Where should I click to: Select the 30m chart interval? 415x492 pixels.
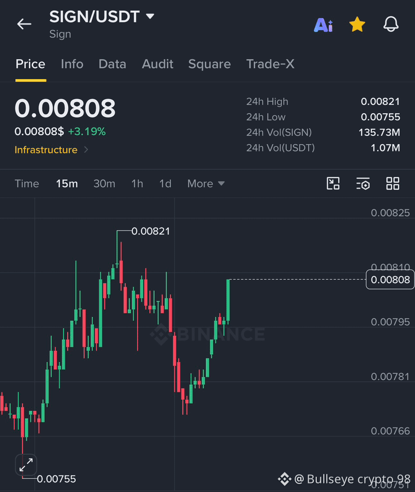point(104,183)
